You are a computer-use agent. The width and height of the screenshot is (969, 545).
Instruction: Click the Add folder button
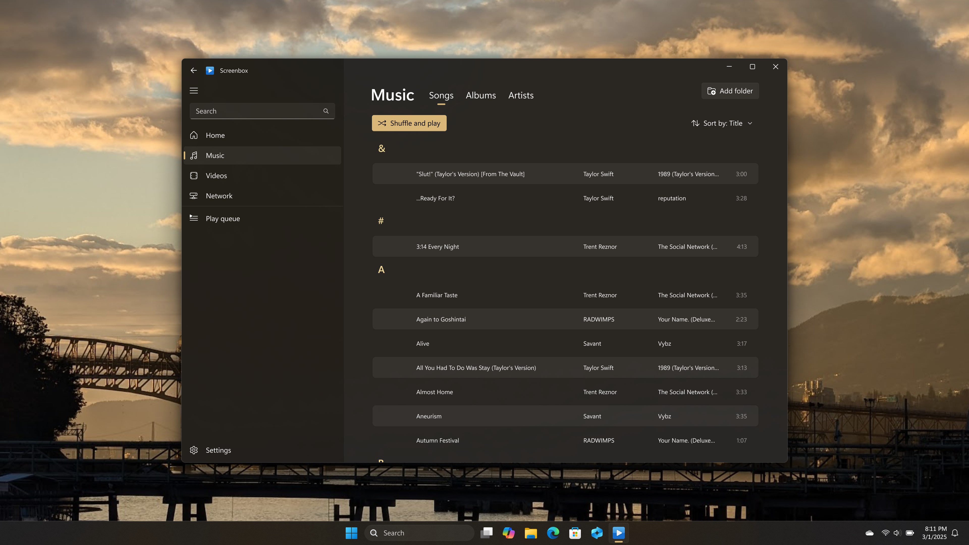click(x=729, y=91)
